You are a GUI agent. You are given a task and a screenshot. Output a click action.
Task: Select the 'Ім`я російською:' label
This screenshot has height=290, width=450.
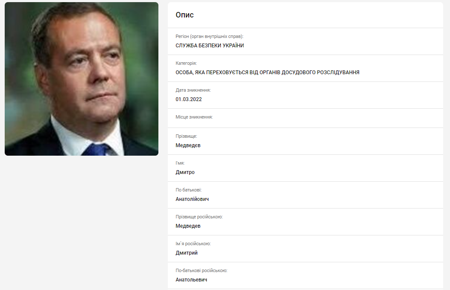pos(193,244)
